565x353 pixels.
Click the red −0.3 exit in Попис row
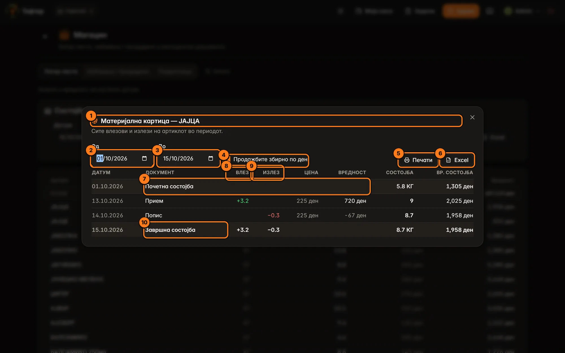[273, 215]
